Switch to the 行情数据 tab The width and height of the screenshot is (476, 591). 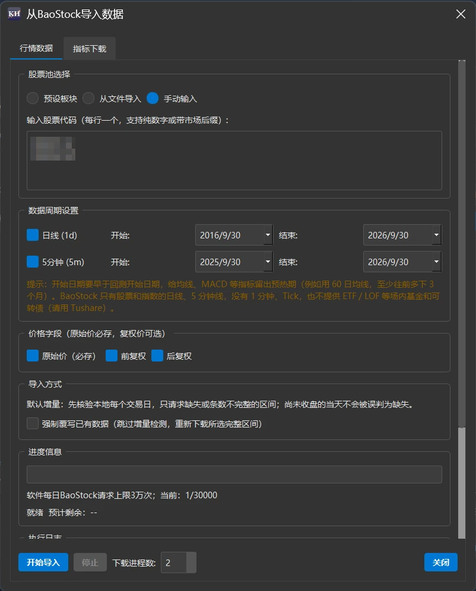point(36,48)
